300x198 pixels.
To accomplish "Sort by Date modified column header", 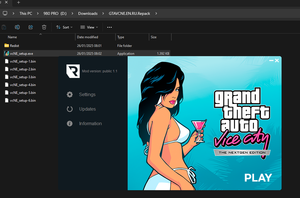I will click(x=87, y=37).
